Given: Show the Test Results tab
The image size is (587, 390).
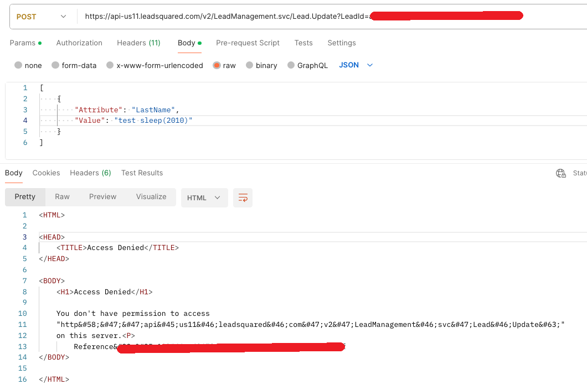Looking at the screenshot, I should [x=142, y=173].
